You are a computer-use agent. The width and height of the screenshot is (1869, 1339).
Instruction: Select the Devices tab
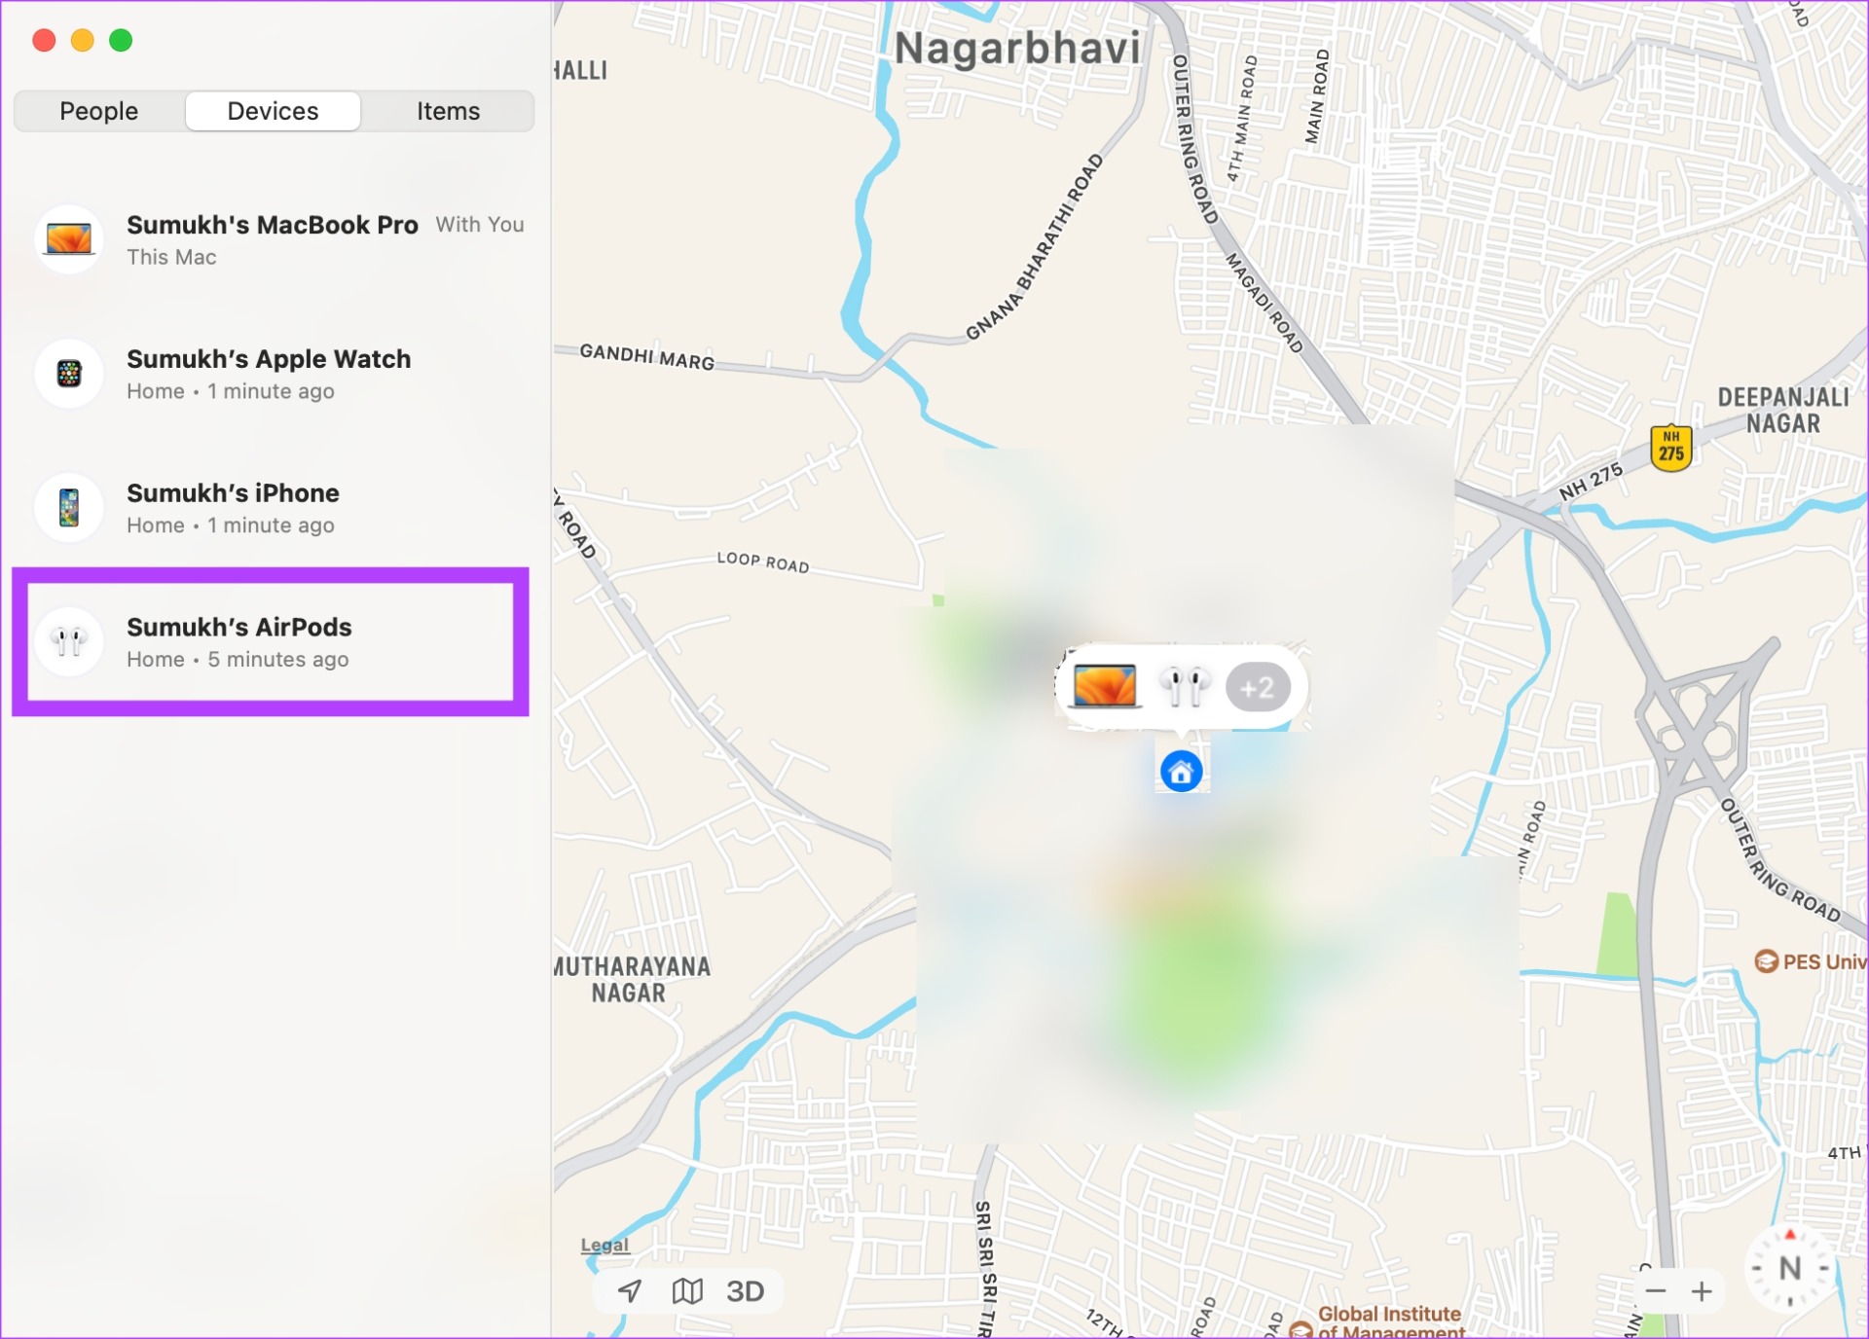click(x=273, y=111)
